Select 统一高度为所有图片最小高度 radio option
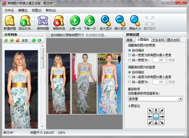 pos(129,77)
